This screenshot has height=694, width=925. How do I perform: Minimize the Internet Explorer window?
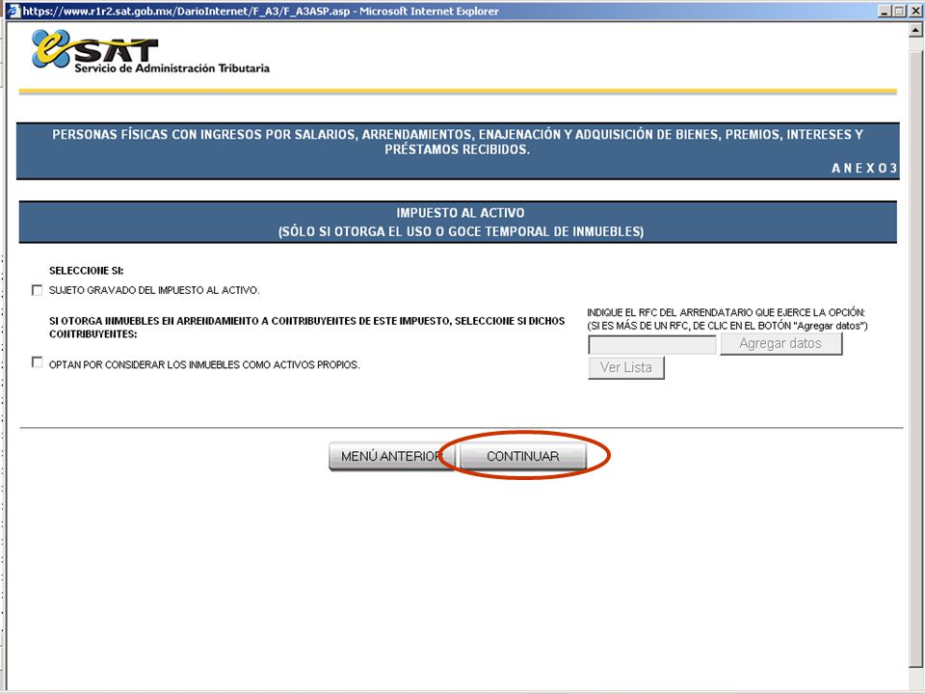(x=885, y=11)
